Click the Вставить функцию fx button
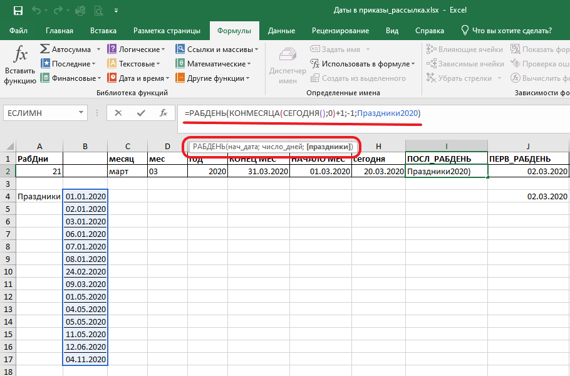The width and height of the screenshot is (570, 376). tap(20, 64)
